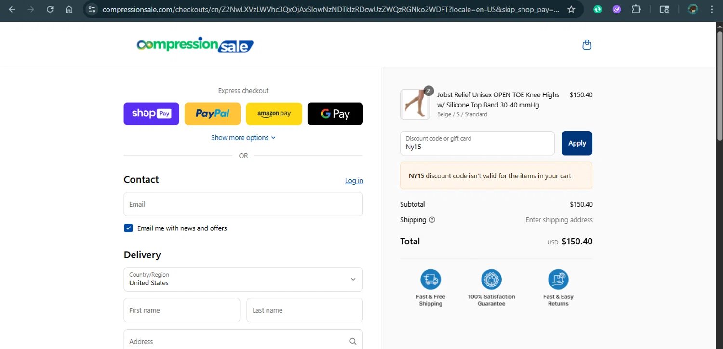Focus the First name field
This screenshot has width=723, height=349.
tap(182, 310)
